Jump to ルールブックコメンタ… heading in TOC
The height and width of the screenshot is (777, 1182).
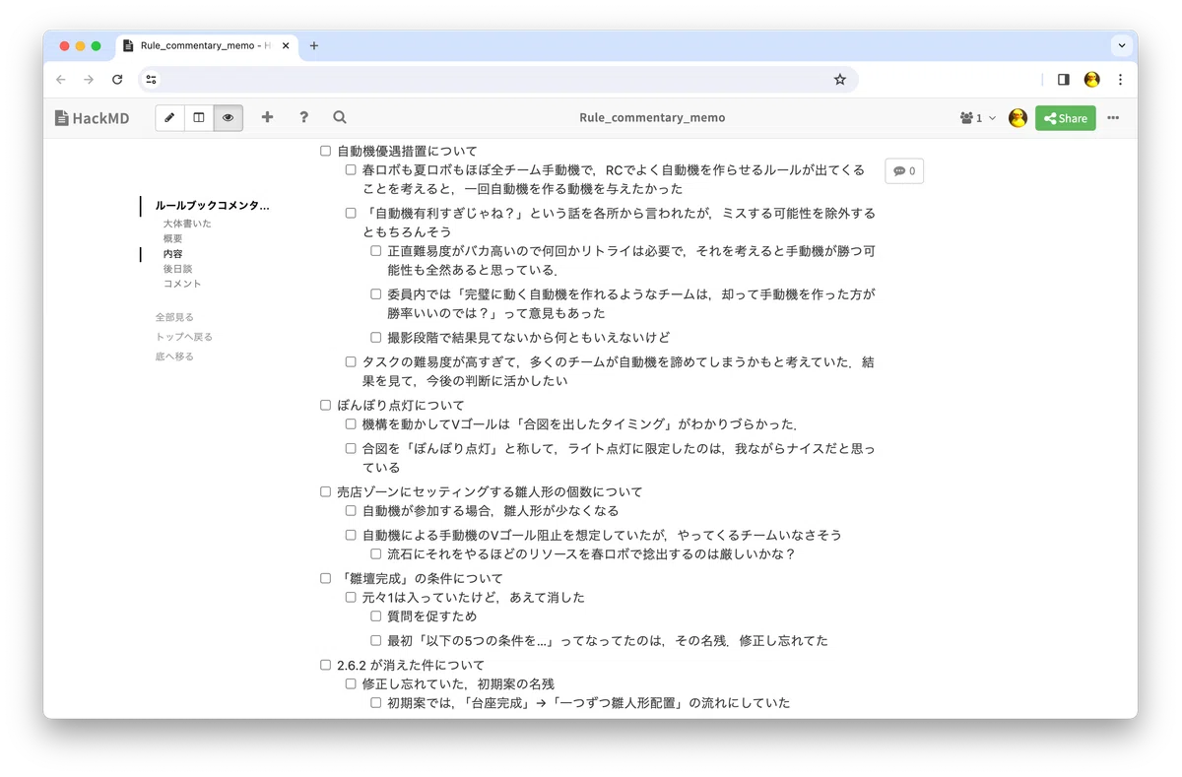(x=212, y=205)
